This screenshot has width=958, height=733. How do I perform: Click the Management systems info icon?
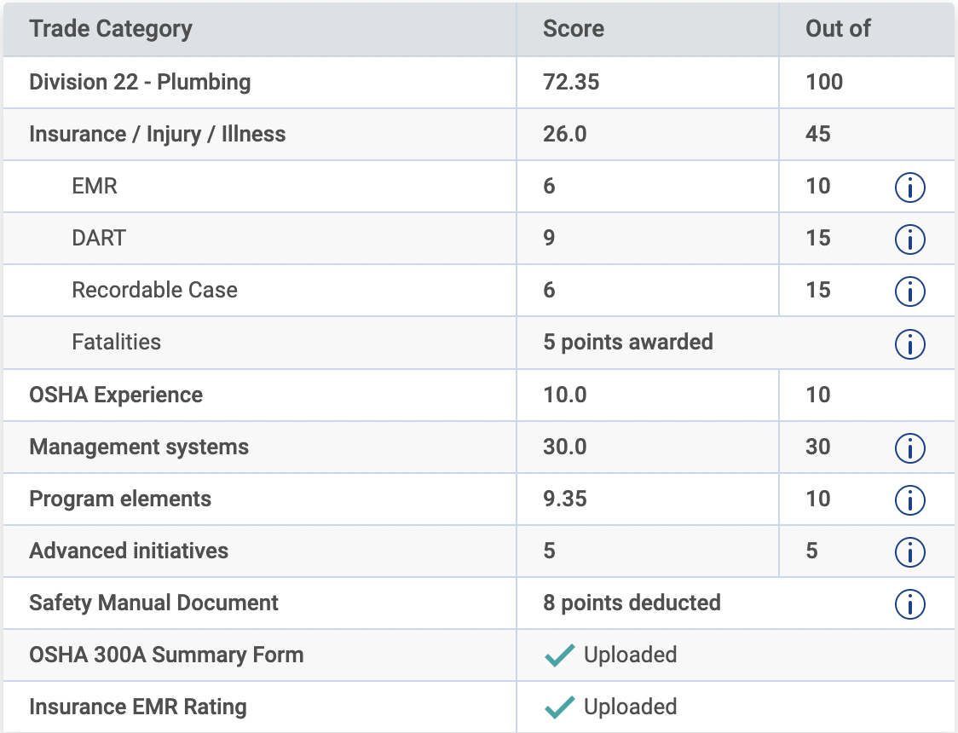pos(909,447)
